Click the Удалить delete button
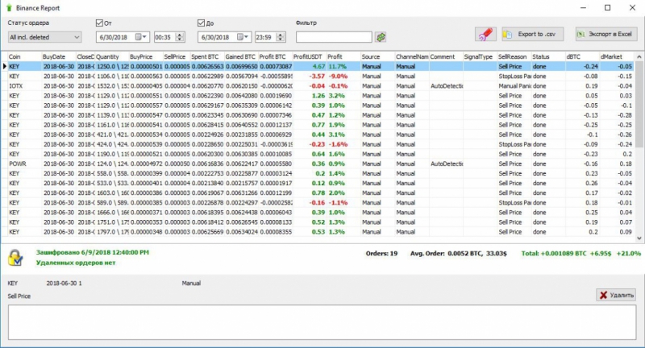 click(616, 295)
